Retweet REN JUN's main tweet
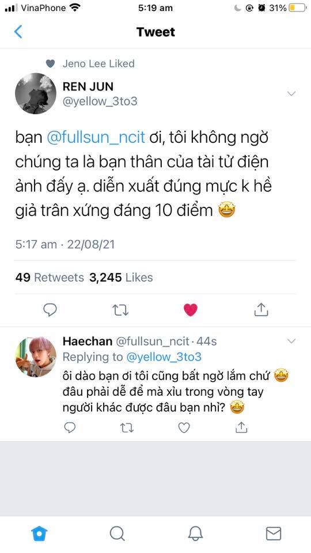The height and width of the screenshot is (553, 311). click(120, 310)
